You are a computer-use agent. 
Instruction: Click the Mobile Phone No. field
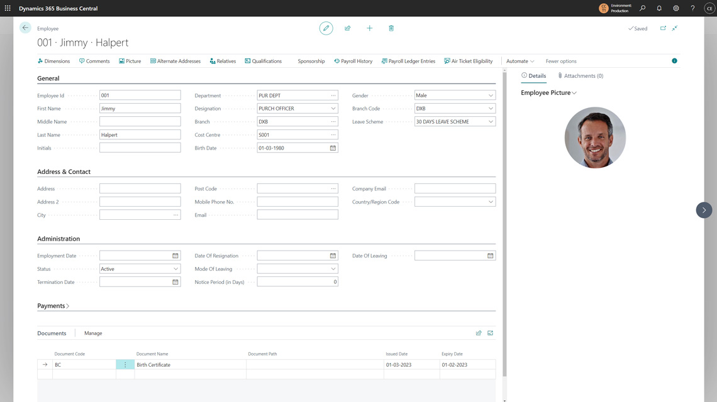297,202
